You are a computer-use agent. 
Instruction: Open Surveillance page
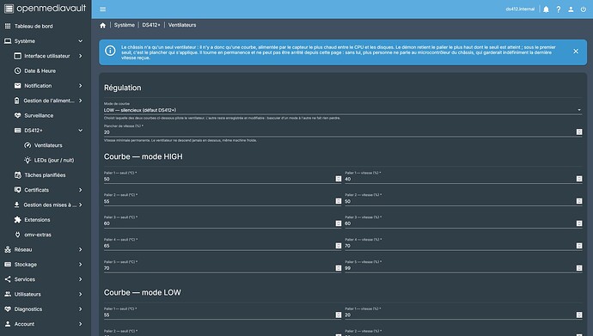click(x=46, y=115)
